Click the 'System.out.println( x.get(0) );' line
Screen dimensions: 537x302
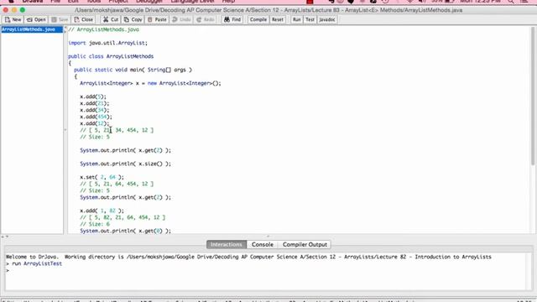pos(125,231)
